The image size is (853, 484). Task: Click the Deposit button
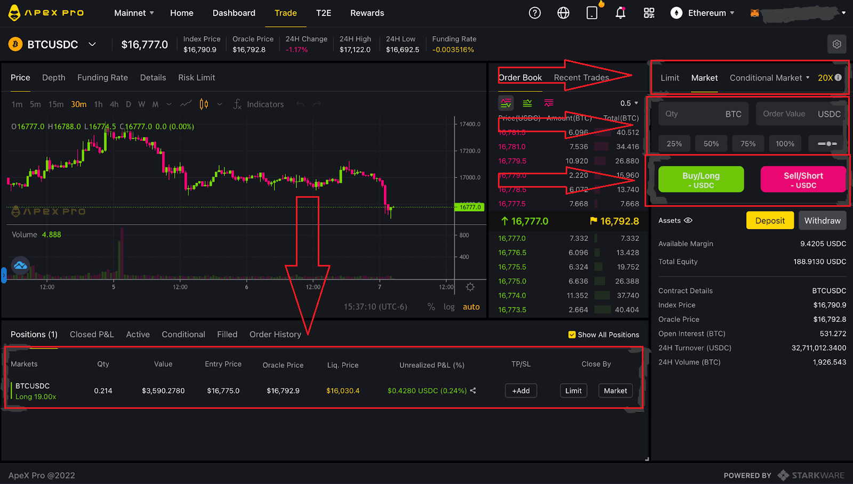click(770, 220)
